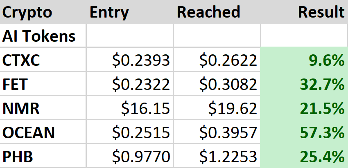This screenshot has height=168, width=348.
Task: Click the Entry column header
Action: [x=109, y=12]
